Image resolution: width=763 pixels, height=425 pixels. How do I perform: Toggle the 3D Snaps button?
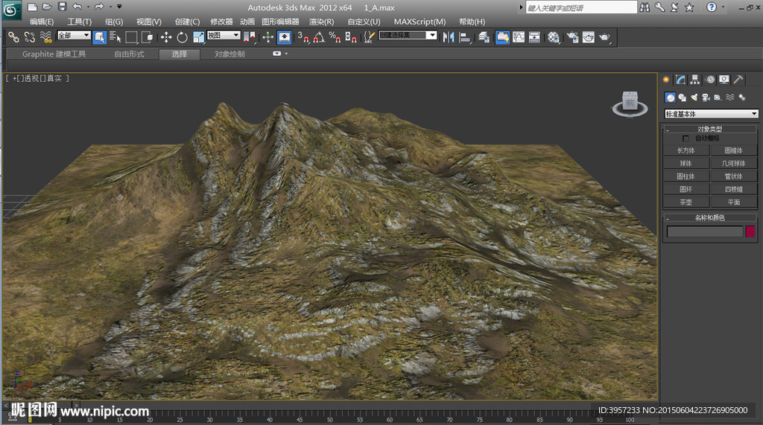click(x=303, y=37)
